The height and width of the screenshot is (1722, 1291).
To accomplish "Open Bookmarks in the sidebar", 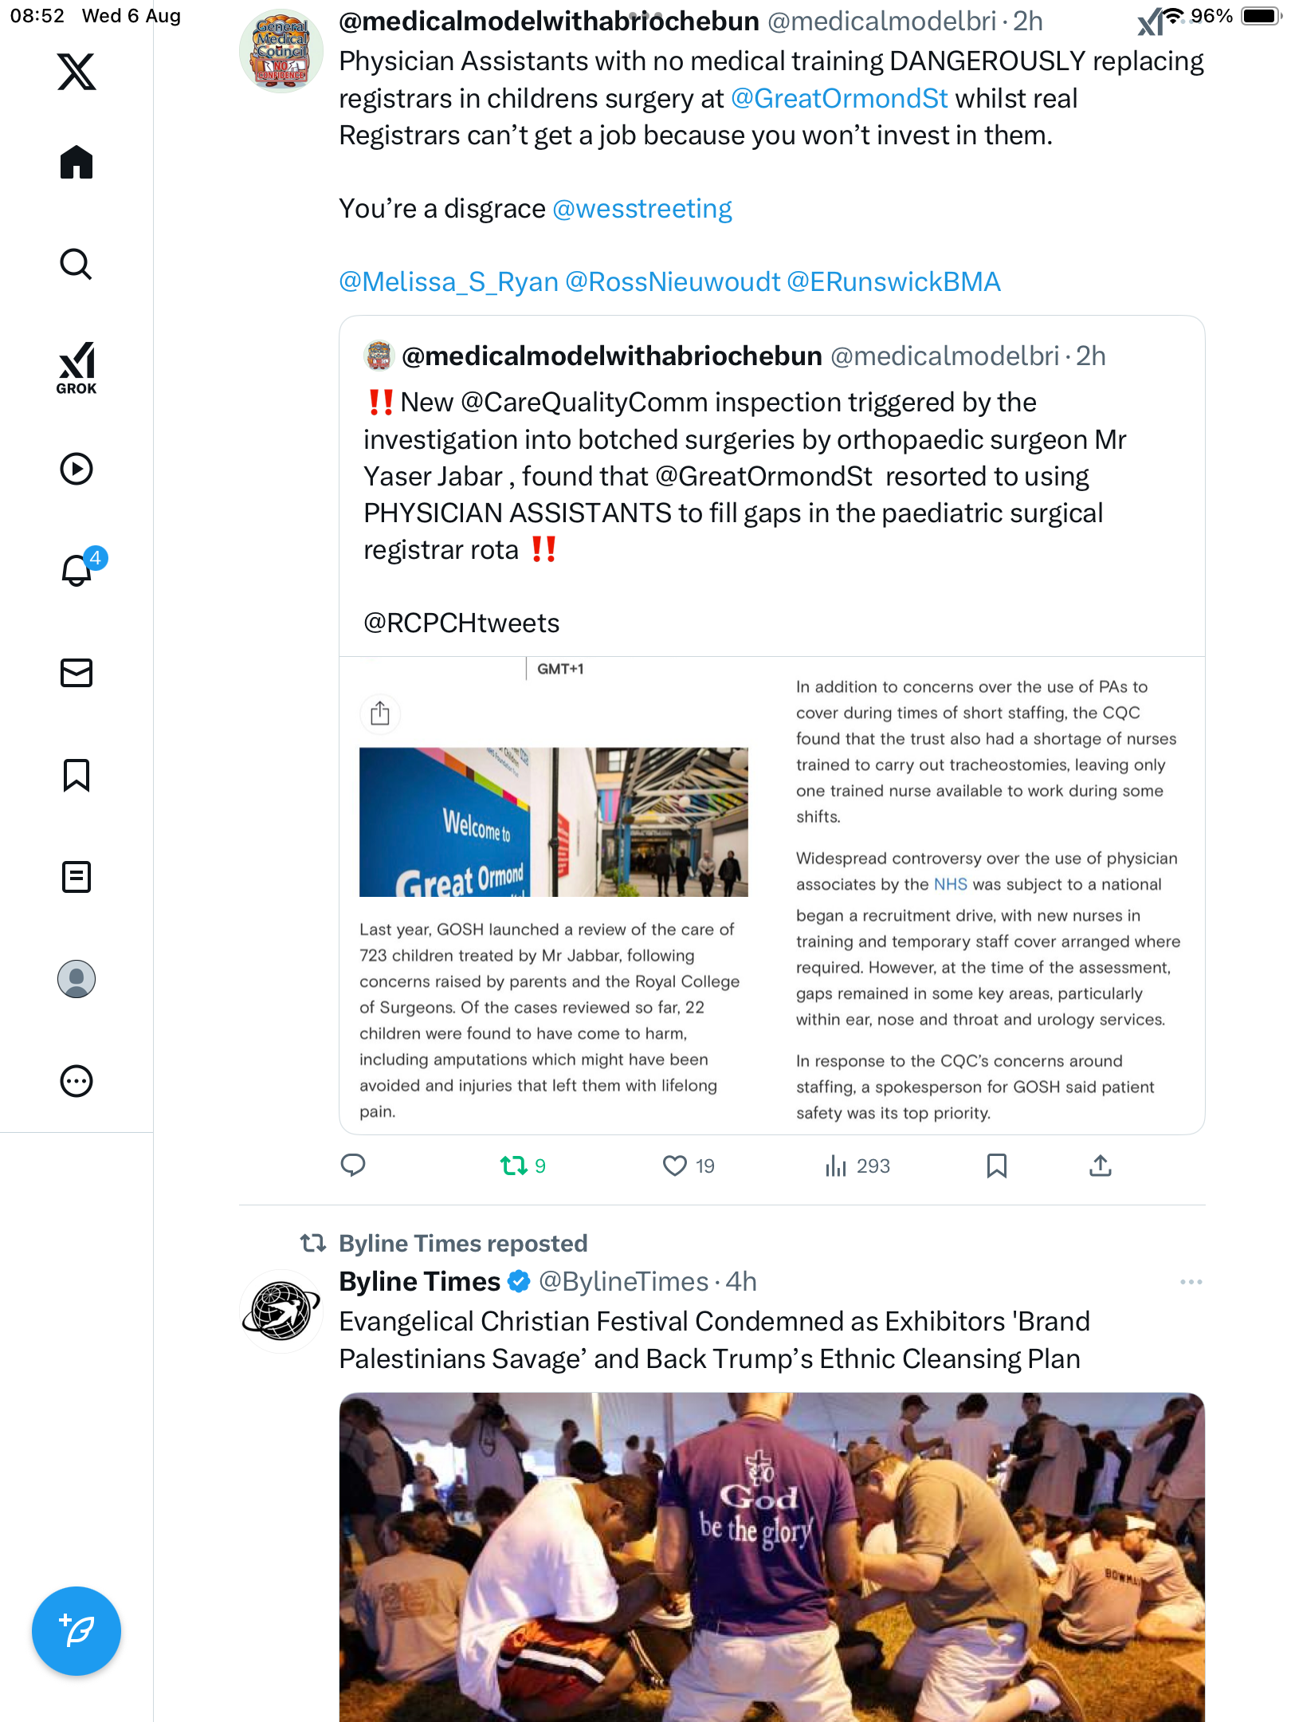I will tap(77, 775).
